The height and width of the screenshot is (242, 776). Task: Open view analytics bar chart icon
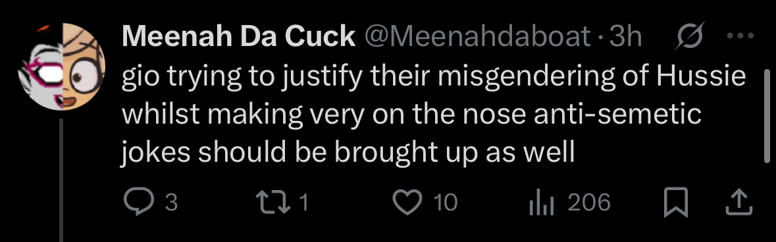click(x=541, y=203)
